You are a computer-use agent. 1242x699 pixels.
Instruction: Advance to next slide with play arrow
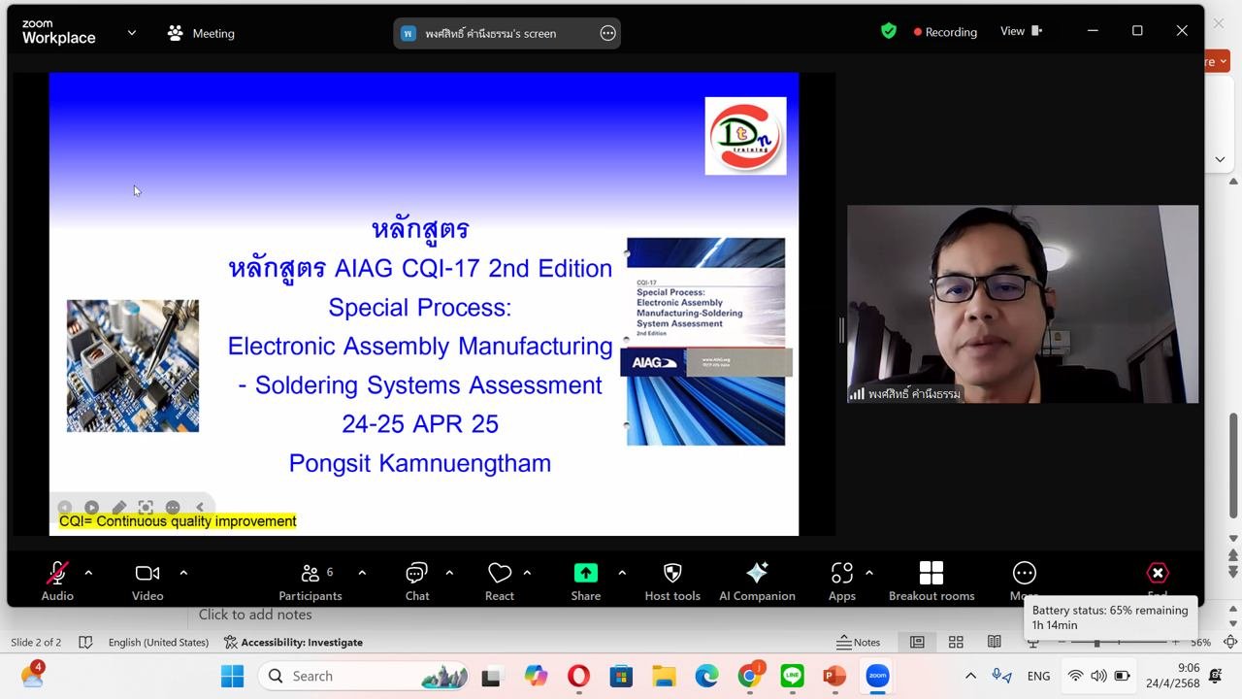click(x=91, y=507)
